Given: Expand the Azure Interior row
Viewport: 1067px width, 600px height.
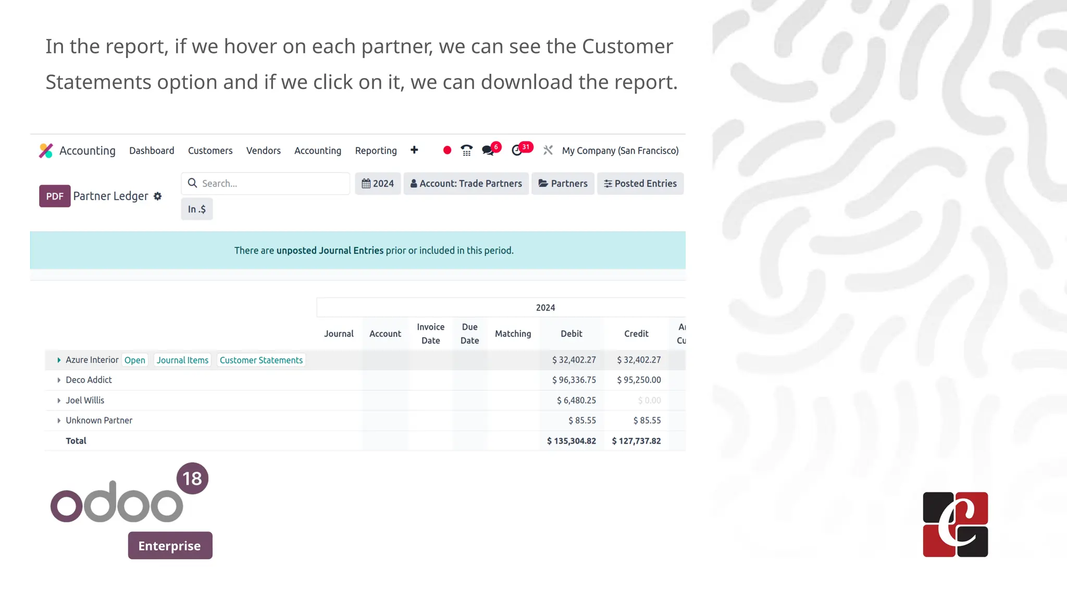Looking at the screenshot, I should 59,360.
